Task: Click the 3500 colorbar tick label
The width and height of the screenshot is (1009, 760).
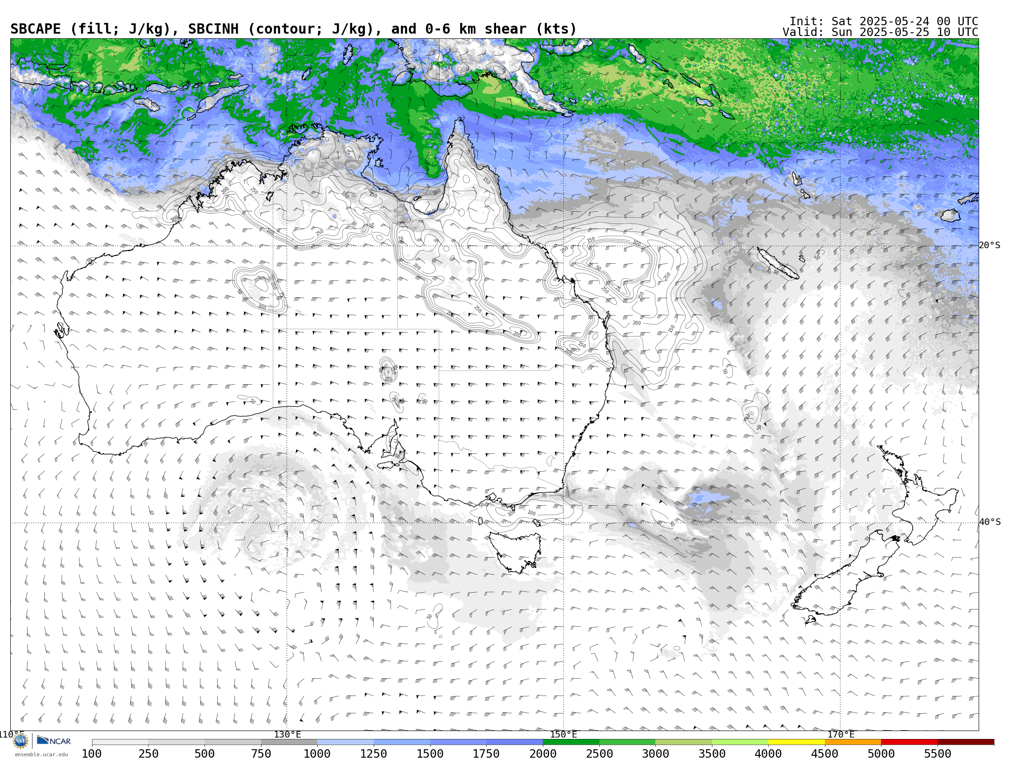Action: pos(712,753)
